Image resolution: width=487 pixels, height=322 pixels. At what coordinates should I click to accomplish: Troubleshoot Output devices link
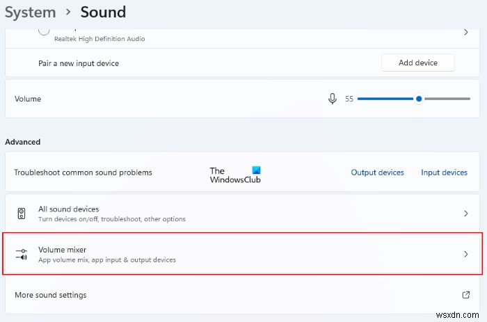click(377, 172)
